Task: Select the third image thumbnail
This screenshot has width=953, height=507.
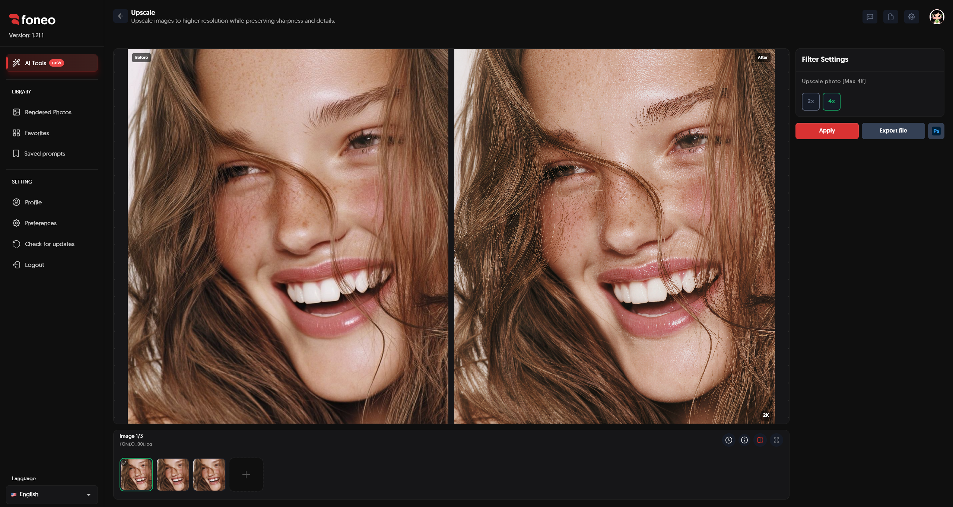Action: pyautogui.click(x=209, y=474)
